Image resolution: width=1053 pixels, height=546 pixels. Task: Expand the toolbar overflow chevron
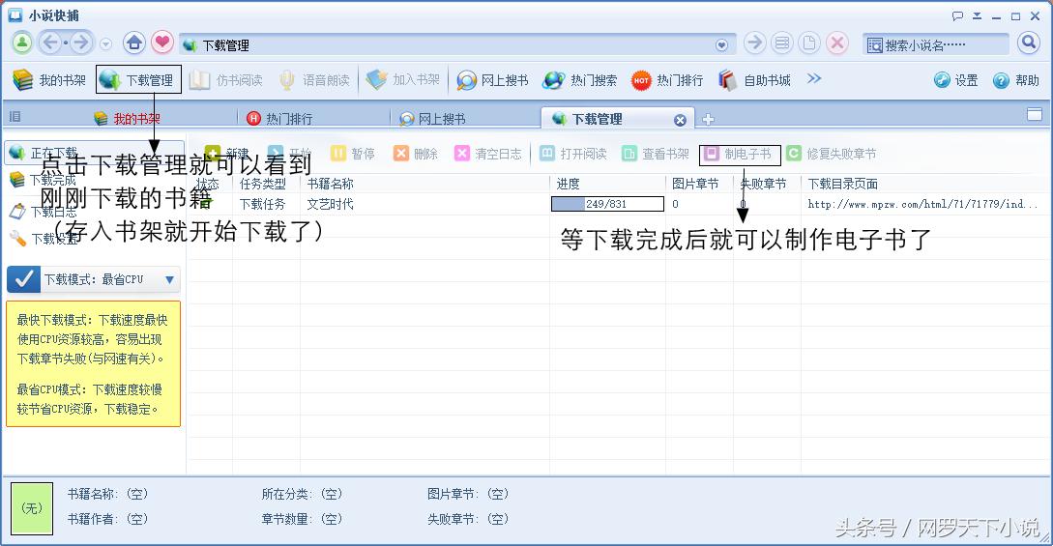(x=814, y=78)
